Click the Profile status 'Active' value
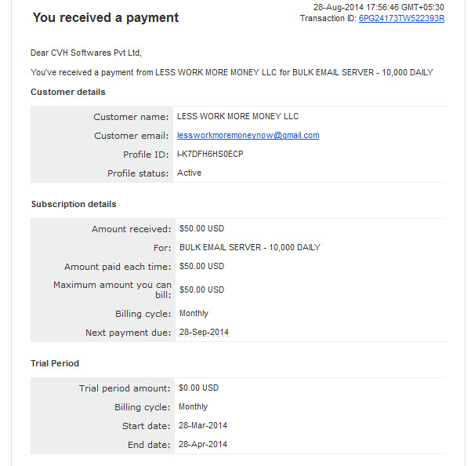471x466 pixels. click(x=189, y=173)
